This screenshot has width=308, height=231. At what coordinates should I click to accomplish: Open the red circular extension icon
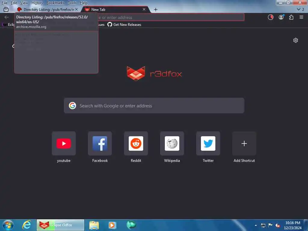[271, 17]
